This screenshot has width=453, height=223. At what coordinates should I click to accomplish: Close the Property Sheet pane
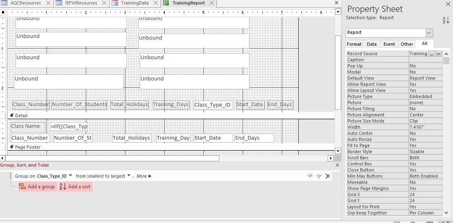449,3
